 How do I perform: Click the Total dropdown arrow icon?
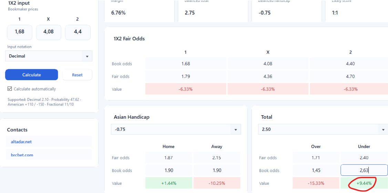(x=383, y=130)
